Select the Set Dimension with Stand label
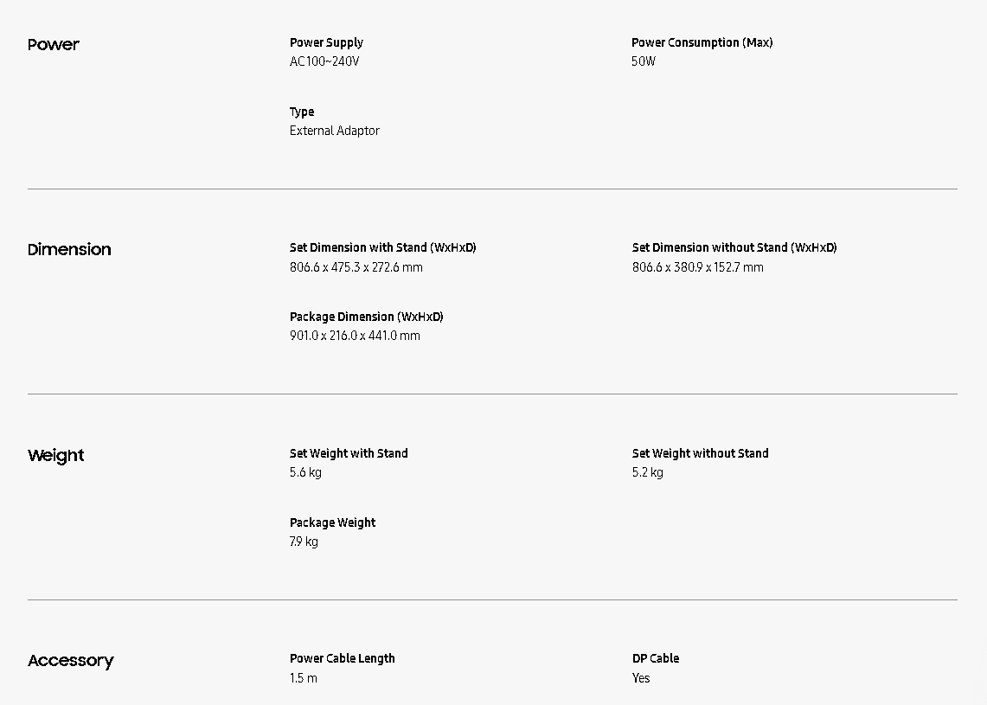This screenshot has width=987, height=705. (382, 247)
